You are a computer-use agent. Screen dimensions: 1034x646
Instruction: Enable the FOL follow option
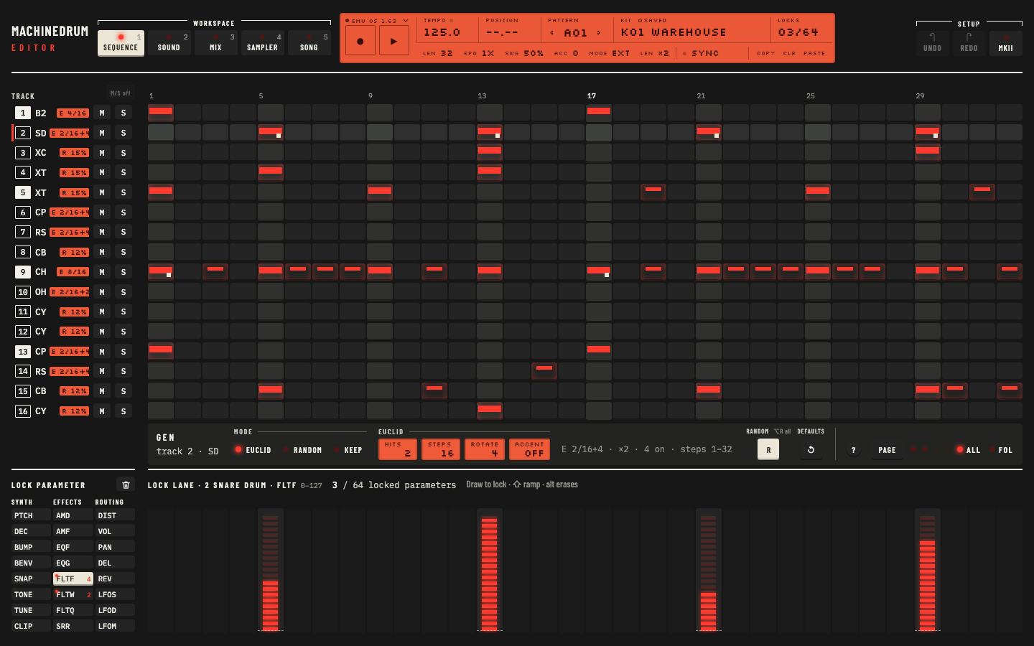click(1001, 450)
